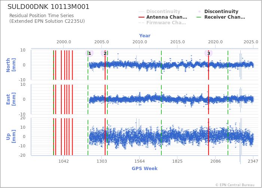Click the Year axis title

145,36
